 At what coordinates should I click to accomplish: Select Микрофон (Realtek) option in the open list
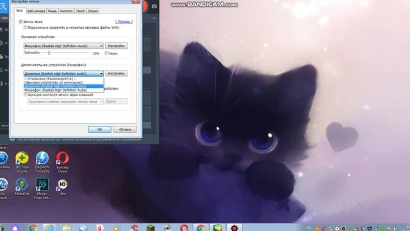pos(63,90)
